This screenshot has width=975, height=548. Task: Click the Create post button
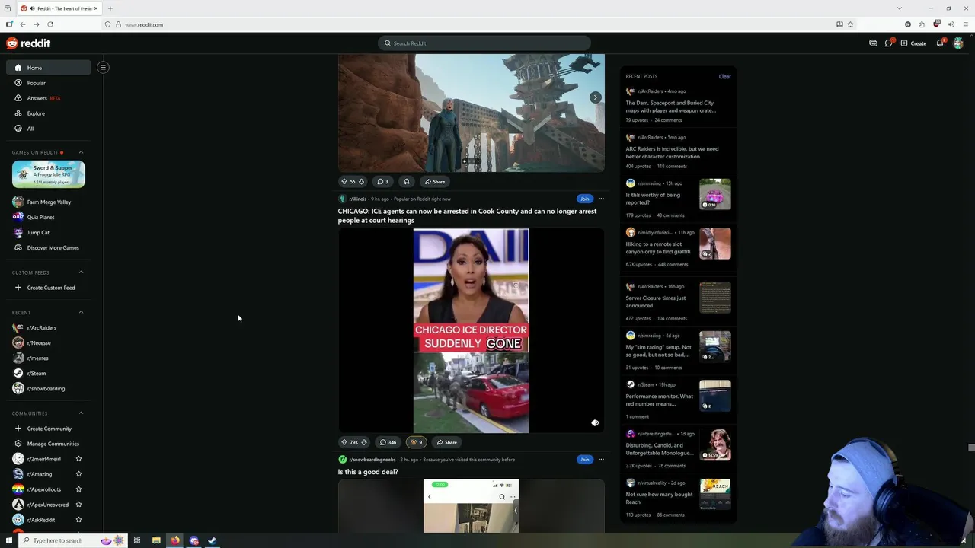point(913,43)
